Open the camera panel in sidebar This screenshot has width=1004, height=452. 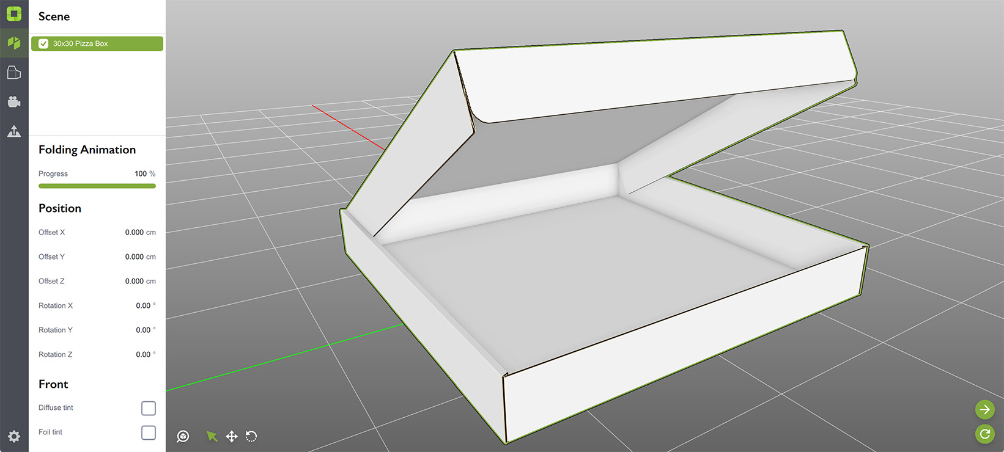pos(14,102)
